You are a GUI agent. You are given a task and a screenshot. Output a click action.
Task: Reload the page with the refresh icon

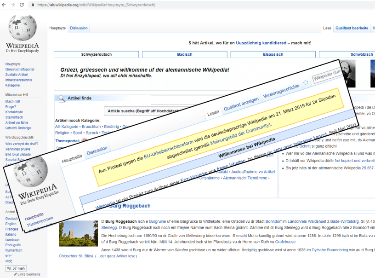pos(22,5)
